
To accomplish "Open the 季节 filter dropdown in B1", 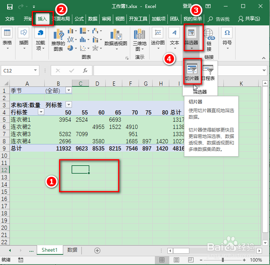I will pyautogui.click(x=69, y=90).
